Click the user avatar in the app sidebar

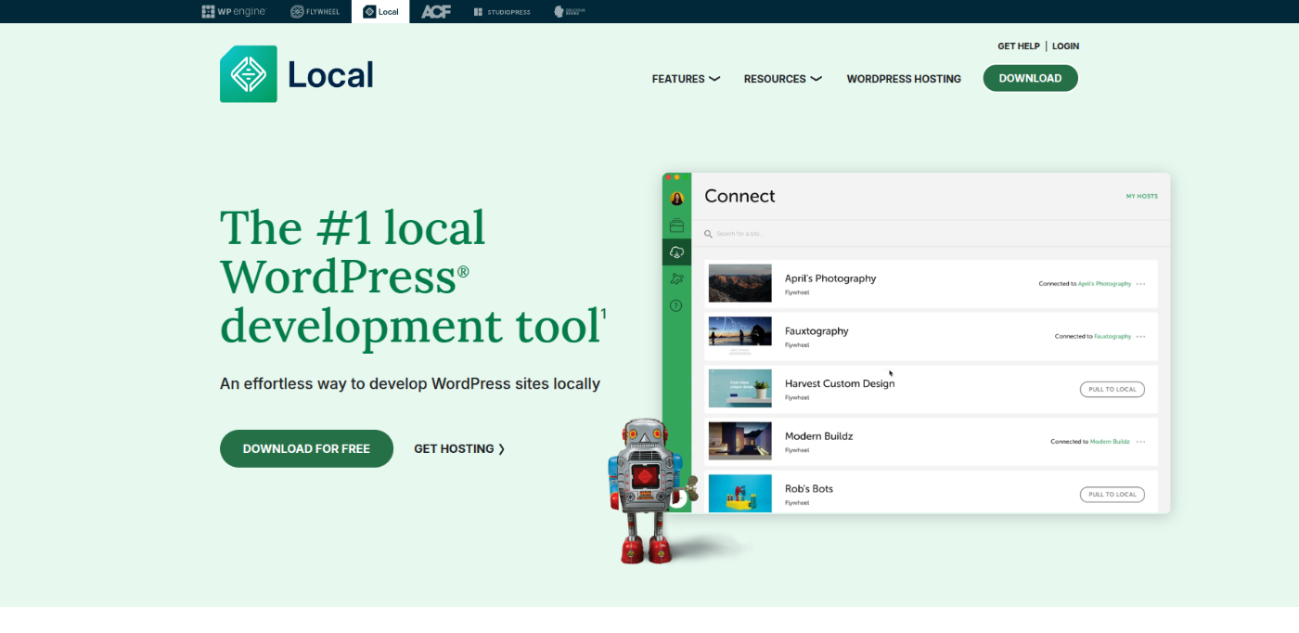click(676, 199)
